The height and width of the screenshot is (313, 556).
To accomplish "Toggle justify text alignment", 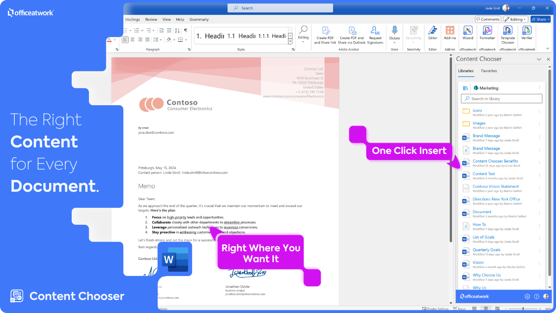I will click(x=148, y=40).
